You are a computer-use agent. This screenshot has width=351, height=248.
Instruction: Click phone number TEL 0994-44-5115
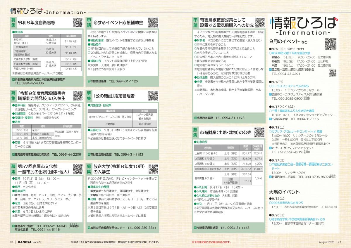click(x=45, y=230)
